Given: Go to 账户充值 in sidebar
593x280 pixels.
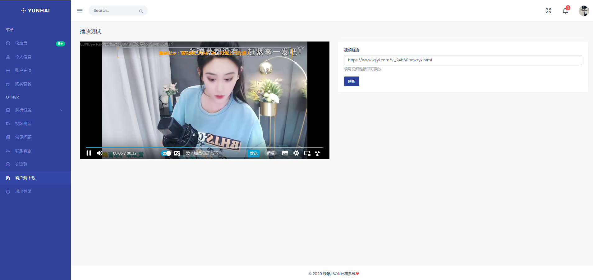Looking at the screenshot, I should [23, 70].
